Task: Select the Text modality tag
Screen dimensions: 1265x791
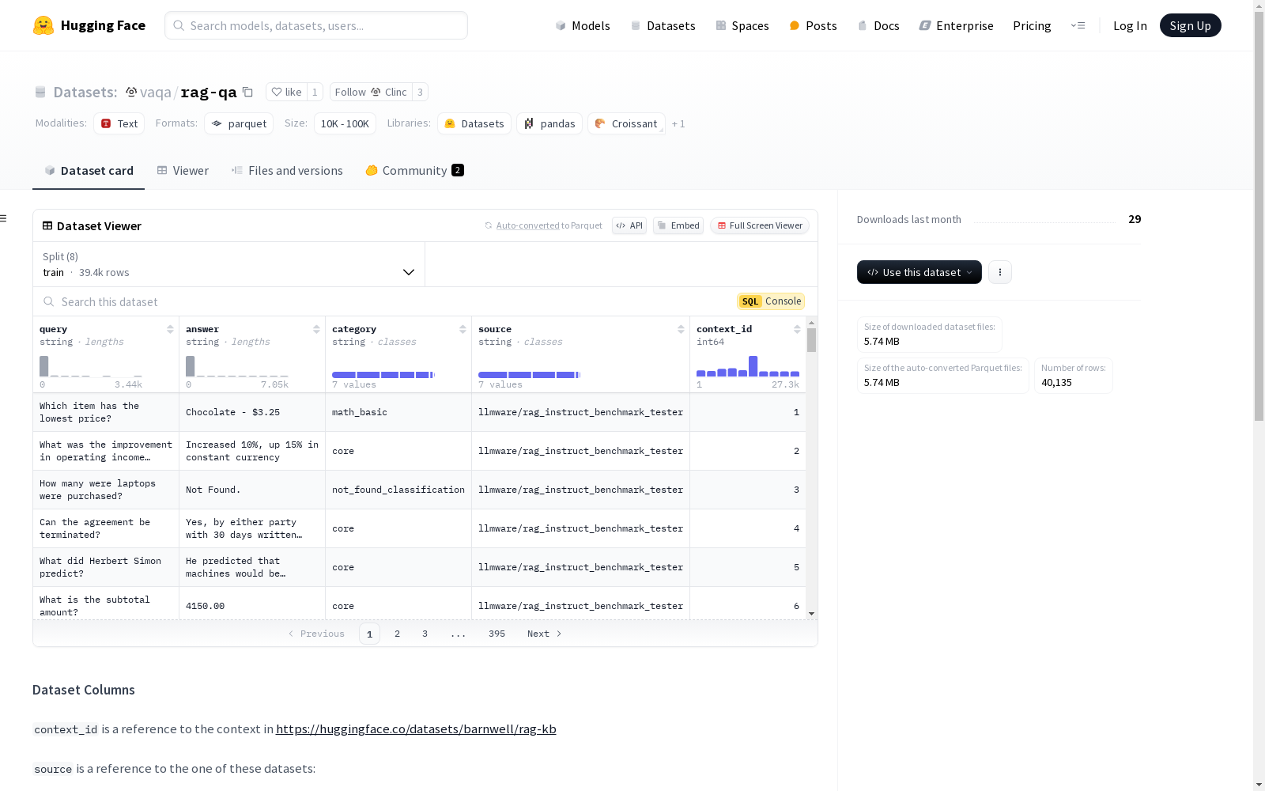Action: point(119,123)
